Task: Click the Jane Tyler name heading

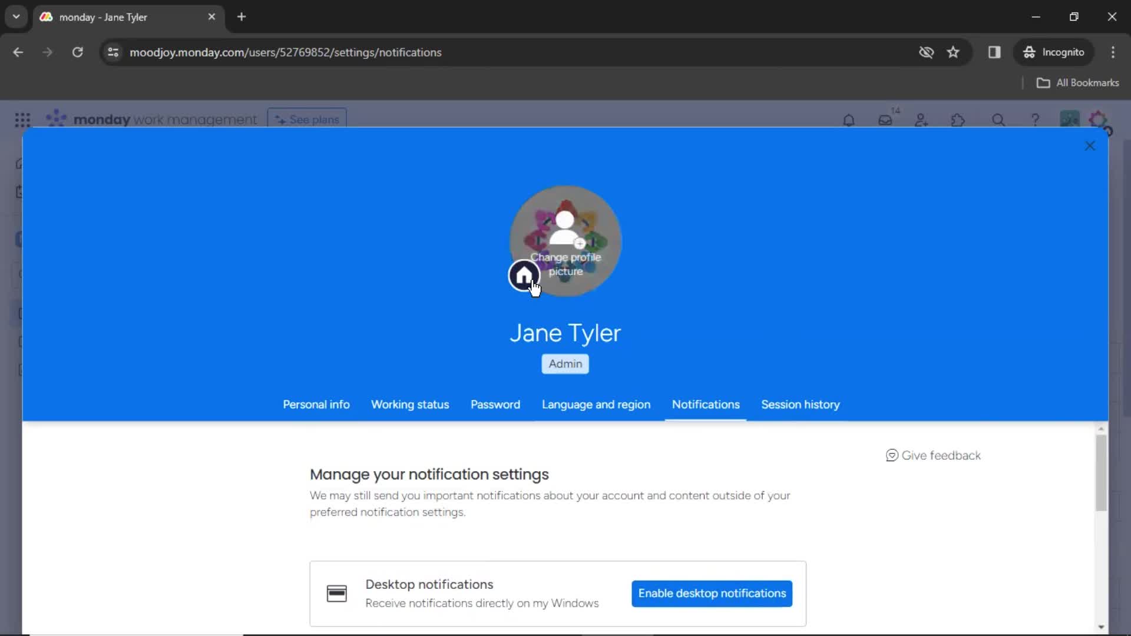Action: 565,333
